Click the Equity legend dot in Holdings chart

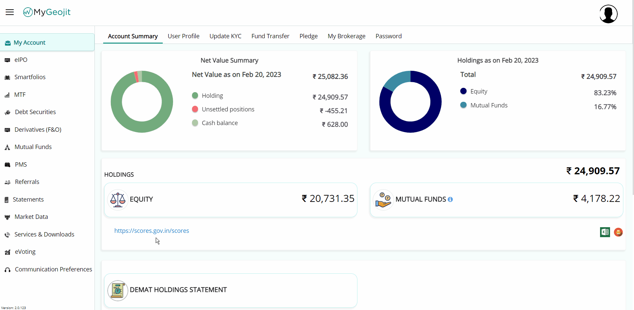coord(463,91)
